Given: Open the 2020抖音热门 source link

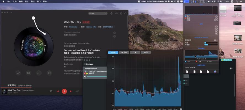Looking at the screenshot, I should pos(108,27).
